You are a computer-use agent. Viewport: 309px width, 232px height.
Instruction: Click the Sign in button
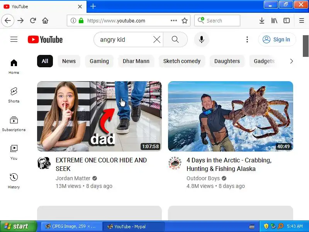pyautogui.click(x=277, y=39)
